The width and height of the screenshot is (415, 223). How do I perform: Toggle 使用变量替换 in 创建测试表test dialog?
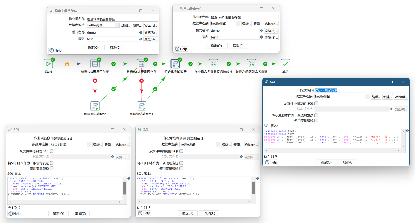(x=52, y=168)
